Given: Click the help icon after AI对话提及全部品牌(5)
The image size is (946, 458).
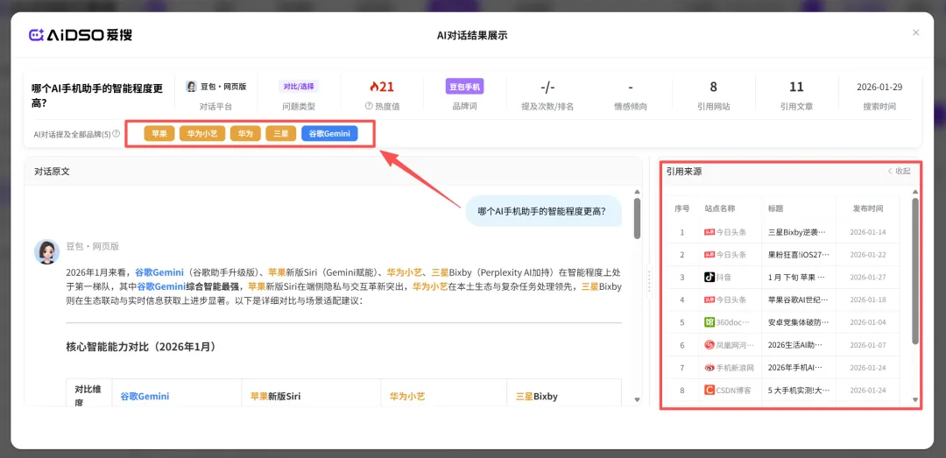Looking at the screenshot, I should point(116,133).
